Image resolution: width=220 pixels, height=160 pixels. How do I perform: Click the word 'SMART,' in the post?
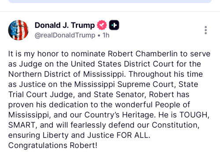pos(23,125)
